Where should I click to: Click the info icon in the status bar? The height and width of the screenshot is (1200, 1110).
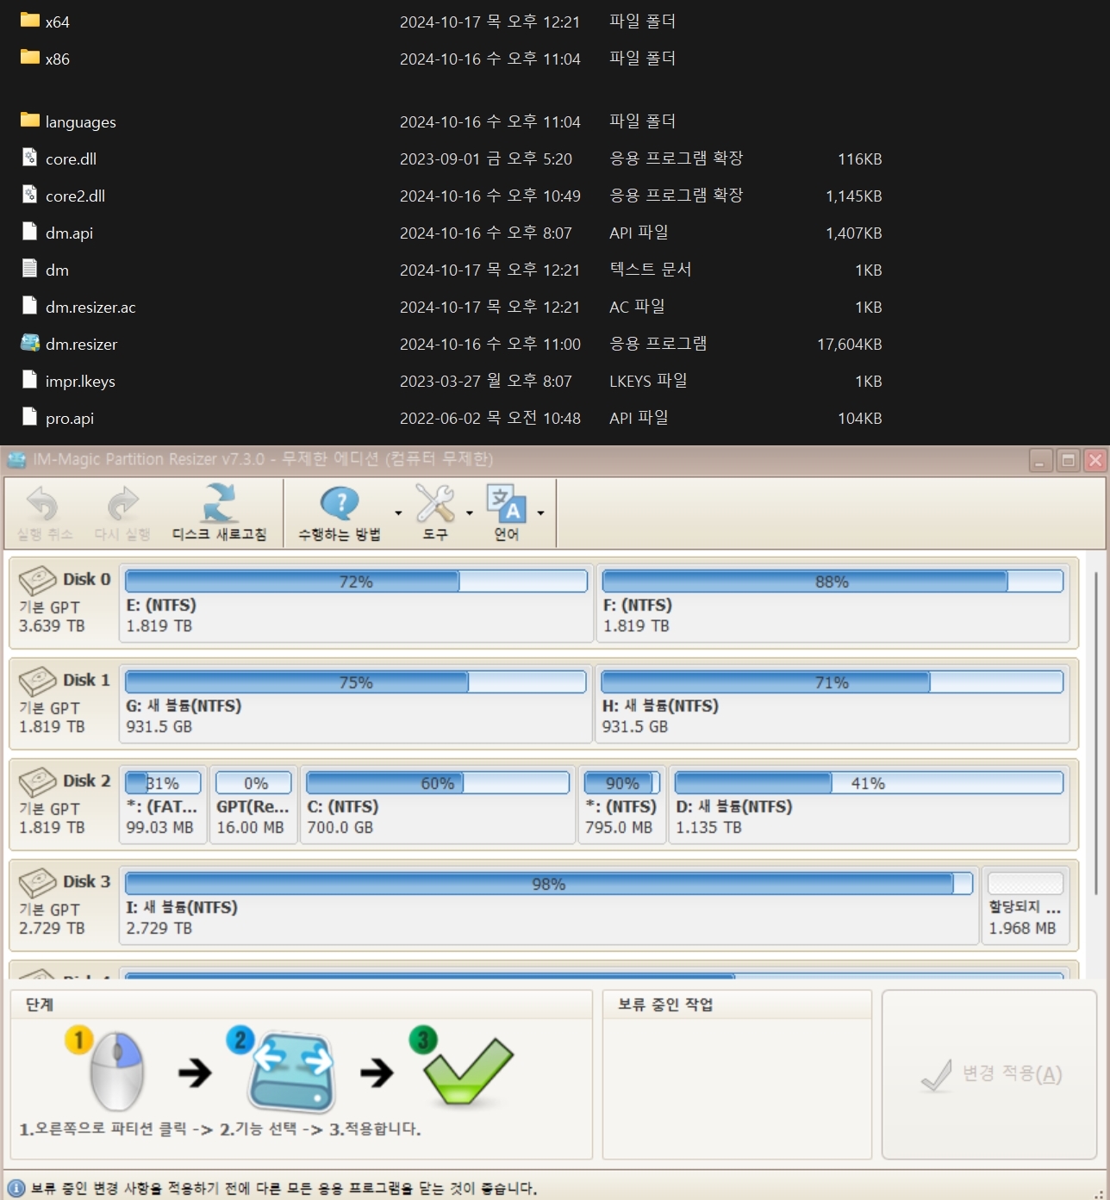coord(16,1188)
